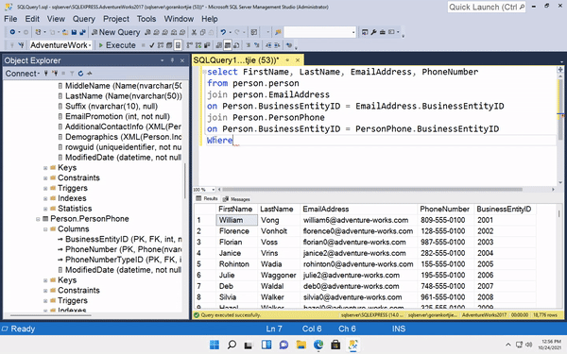Click the Decrease Indent icon
Screen dimensions: 567x354
pos(268,45)
